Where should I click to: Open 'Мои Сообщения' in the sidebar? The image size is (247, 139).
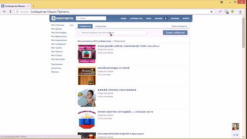(58, 44)
